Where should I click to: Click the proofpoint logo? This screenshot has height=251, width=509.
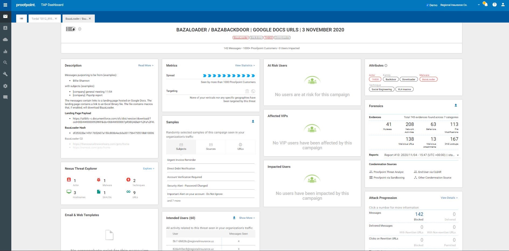point(26,5)
